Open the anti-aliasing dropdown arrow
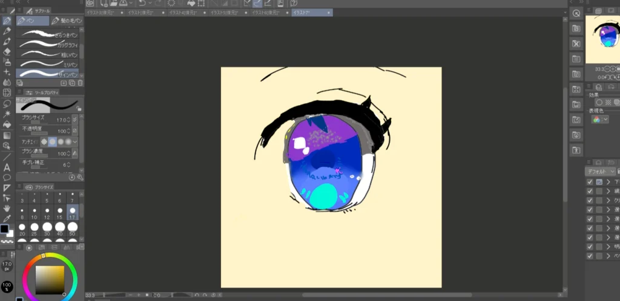620x301 pixels. coord(75,141)
